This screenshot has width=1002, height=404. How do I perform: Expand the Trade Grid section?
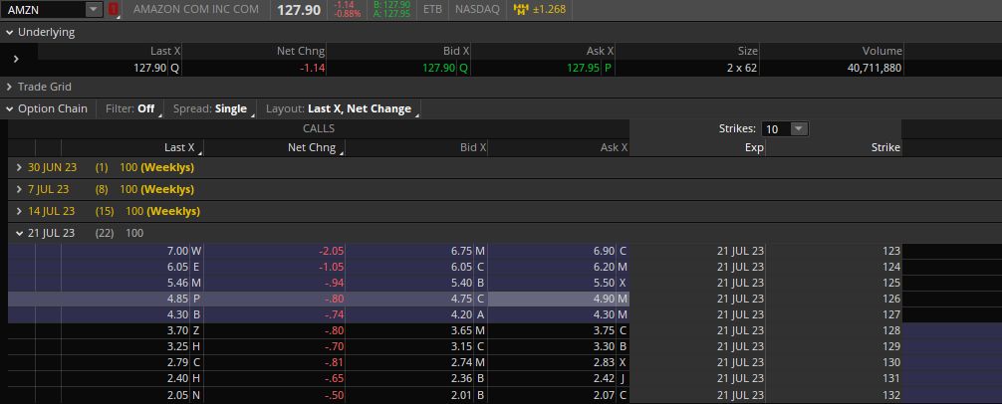(x=10, y=87)
